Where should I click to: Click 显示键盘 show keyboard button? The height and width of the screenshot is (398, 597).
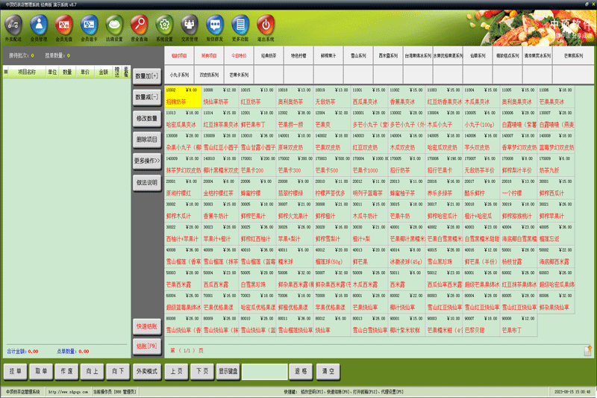click(x=228, y=371)
